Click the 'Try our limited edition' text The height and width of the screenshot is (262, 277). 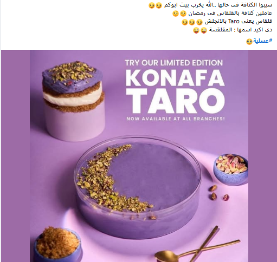pos(174,63)
